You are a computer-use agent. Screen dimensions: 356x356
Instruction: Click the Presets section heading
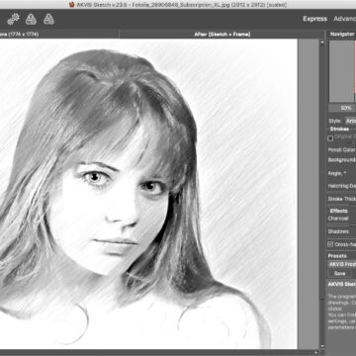click(x=337, y=256)
